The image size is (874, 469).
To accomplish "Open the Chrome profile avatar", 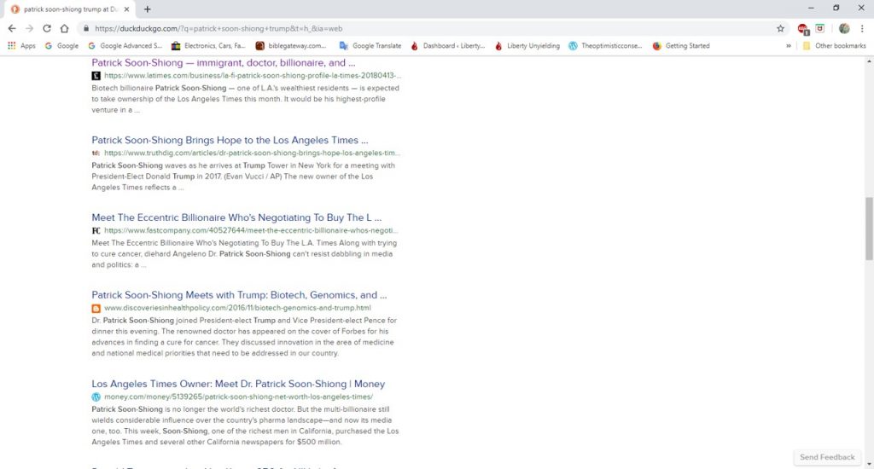I will coord(844,28).
